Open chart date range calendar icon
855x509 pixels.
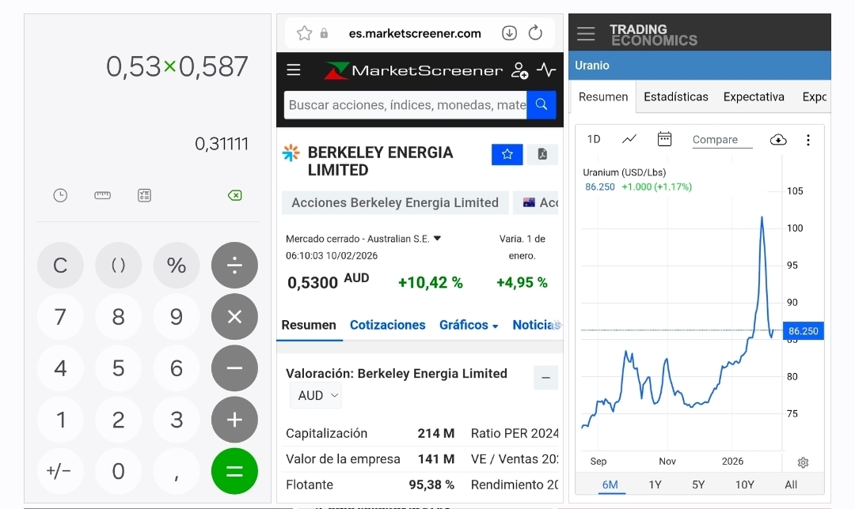[664, 139]
